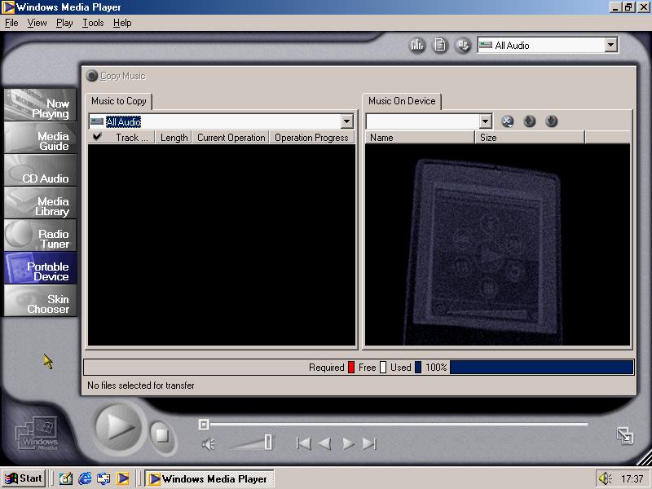Click the Move Up arrow in Music On Device
652x489 pixels.
(529, 121)
